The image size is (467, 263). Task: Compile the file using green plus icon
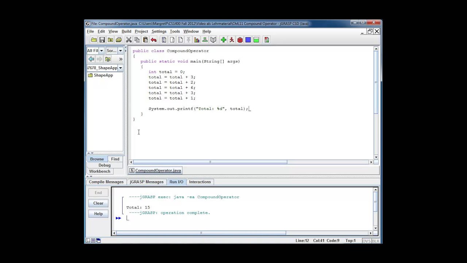coord(223,40)
